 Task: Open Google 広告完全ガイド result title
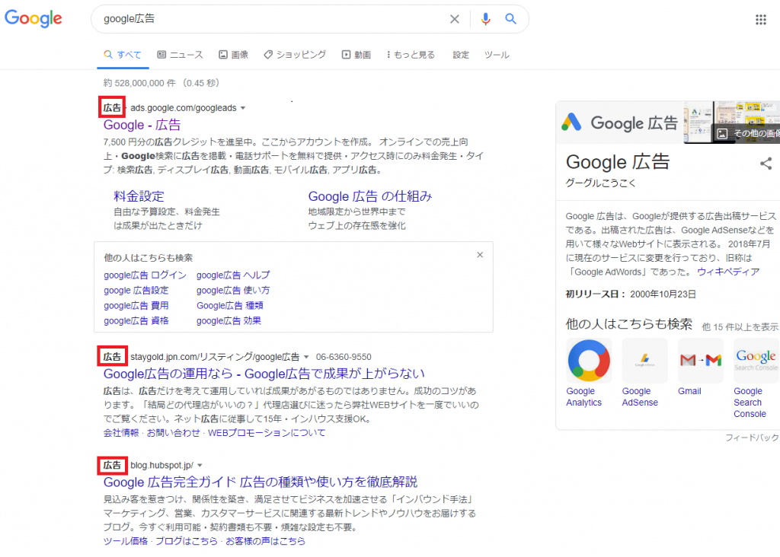(261, 482)
